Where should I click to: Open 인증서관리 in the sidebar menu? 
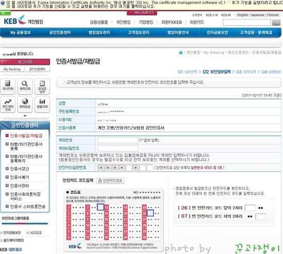tap(20, 186)
